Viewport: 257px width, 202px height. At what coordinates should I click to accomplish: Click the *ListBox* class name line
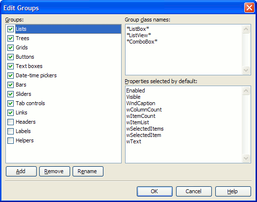[x=138, y=29]
